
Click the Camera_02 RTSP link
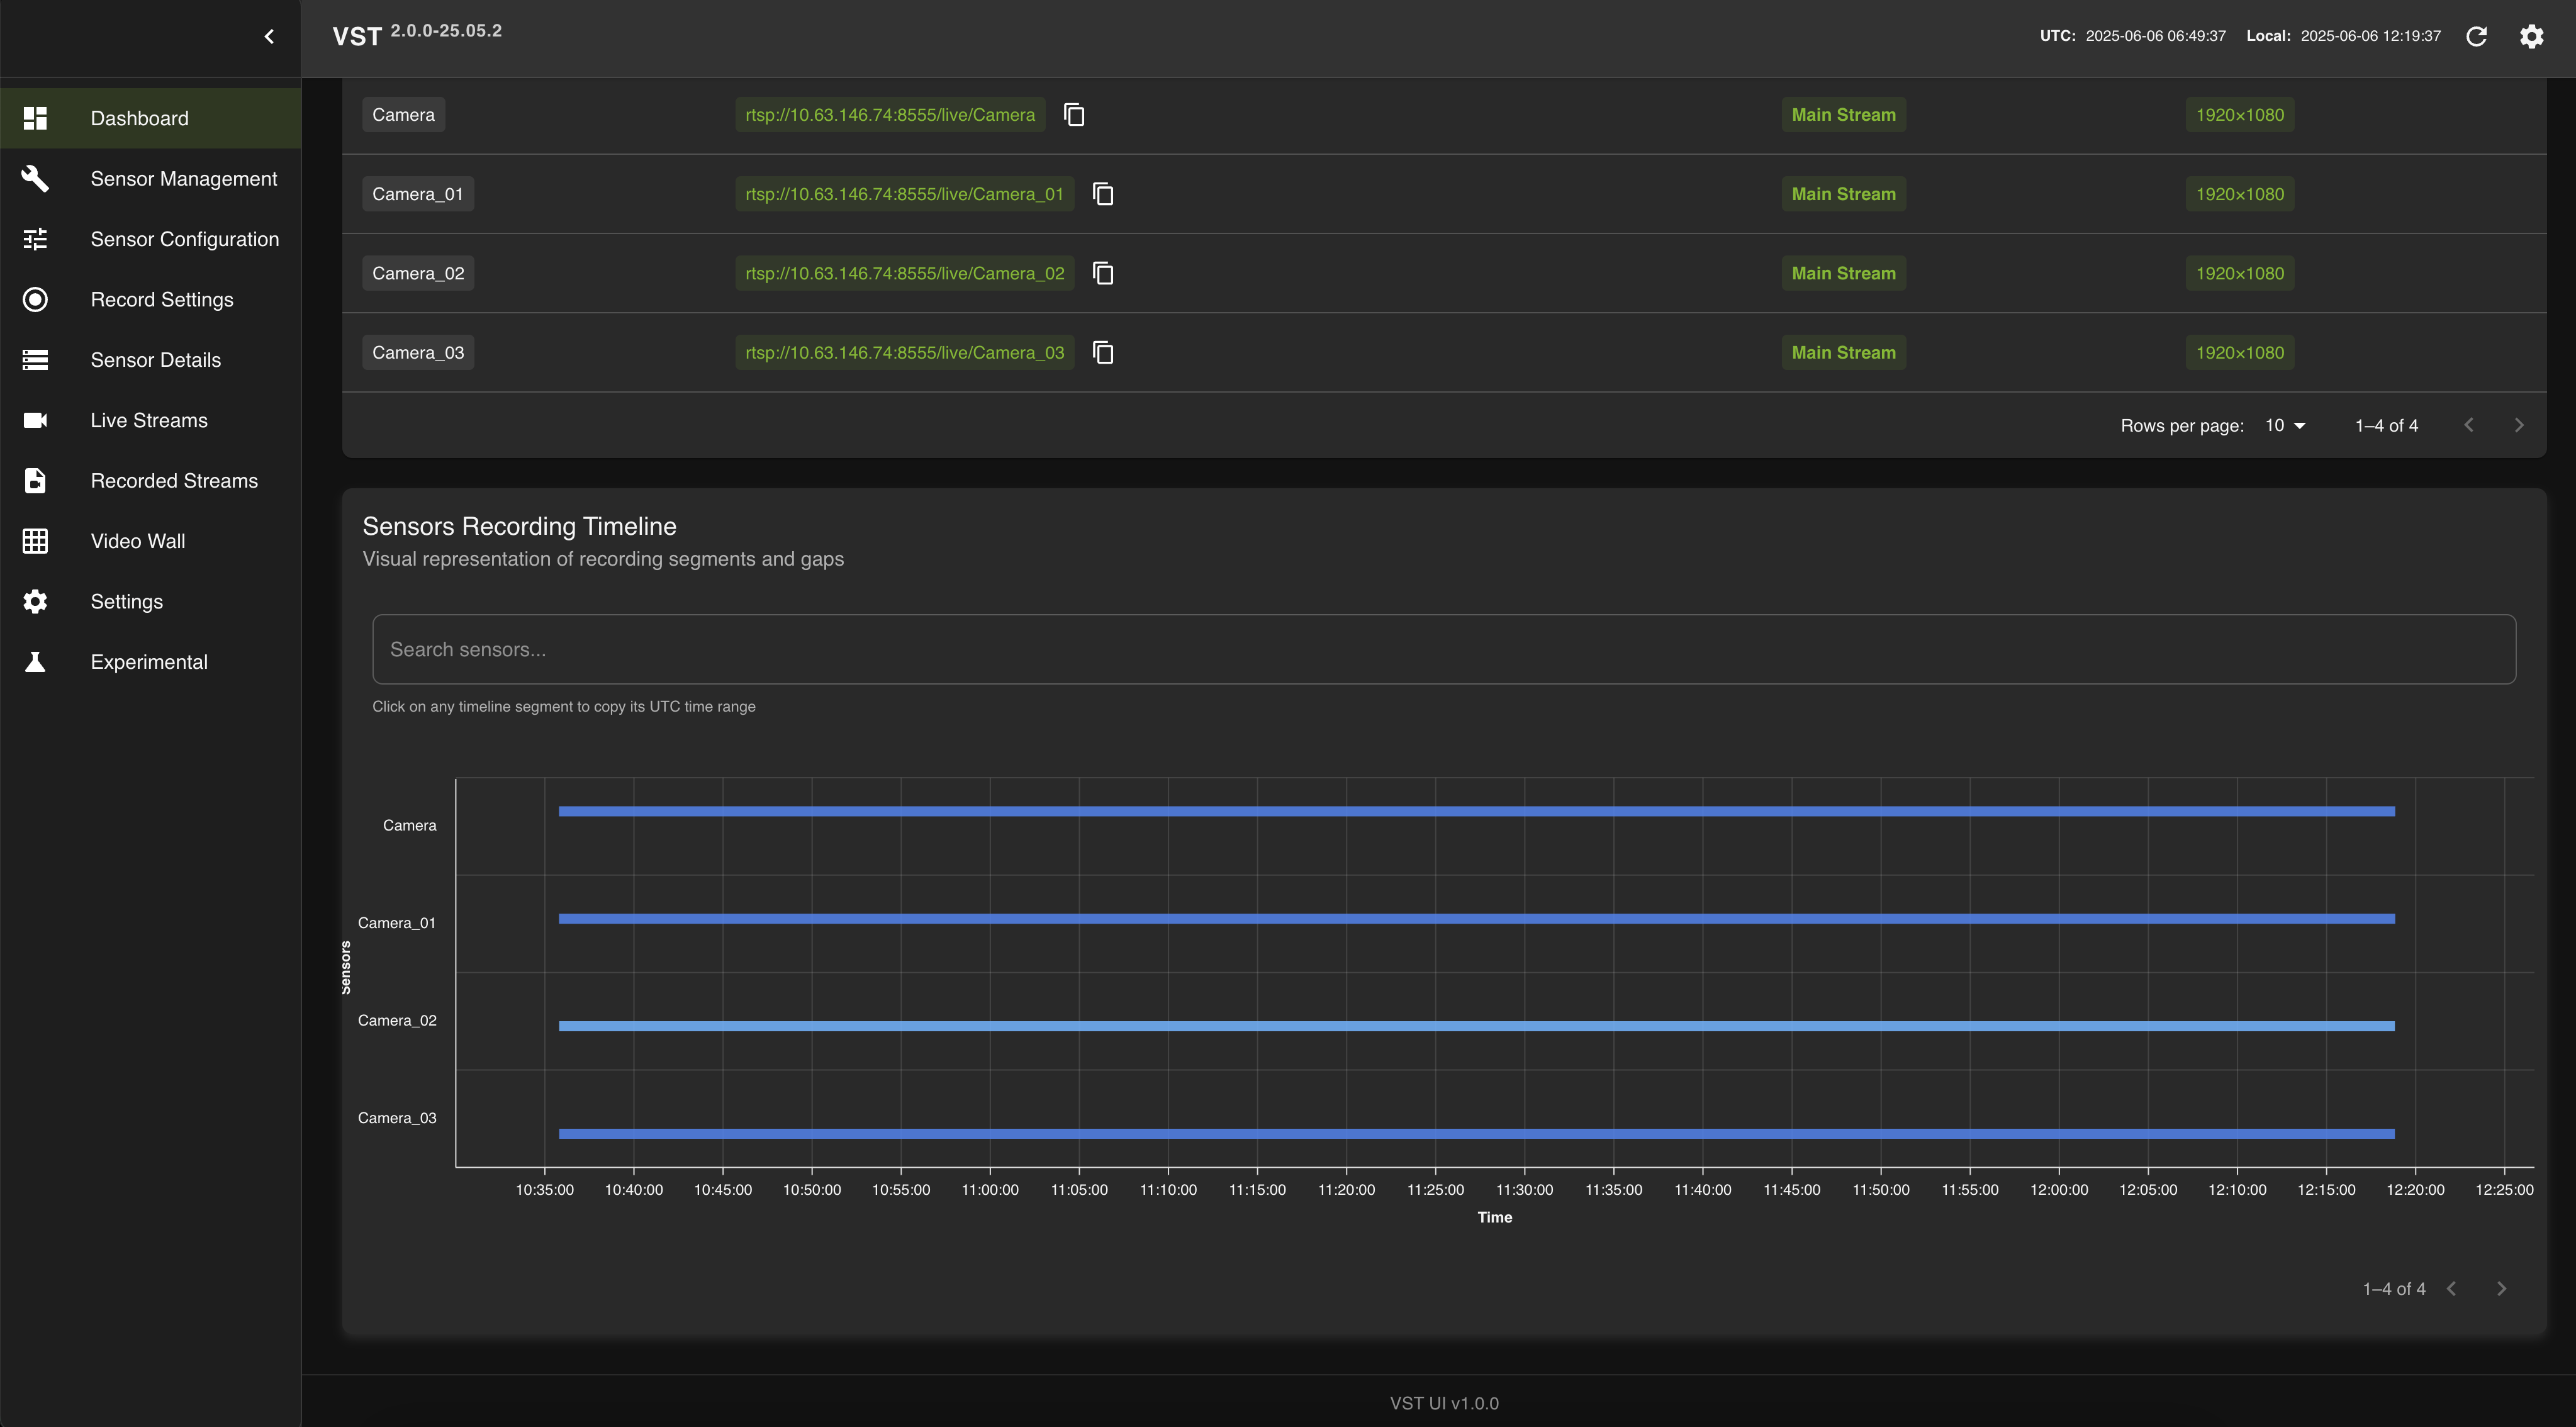[x=904, y=273]
